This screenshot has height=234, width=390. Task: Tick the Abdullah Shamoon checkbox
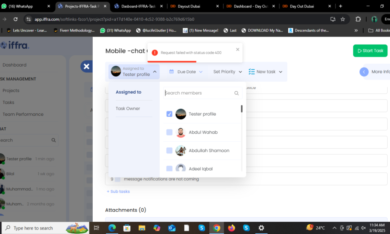pos(169,150)
